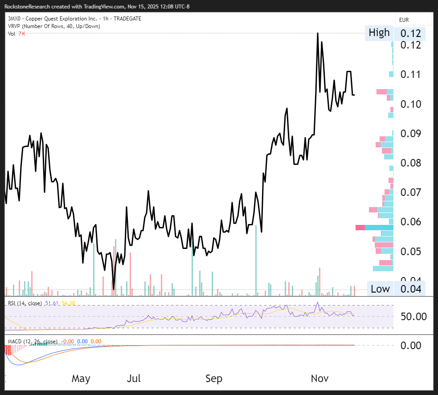Click the 0.08 level on price axis
Image resolution: width=438 pixels, height=395 pixels.
410,163
